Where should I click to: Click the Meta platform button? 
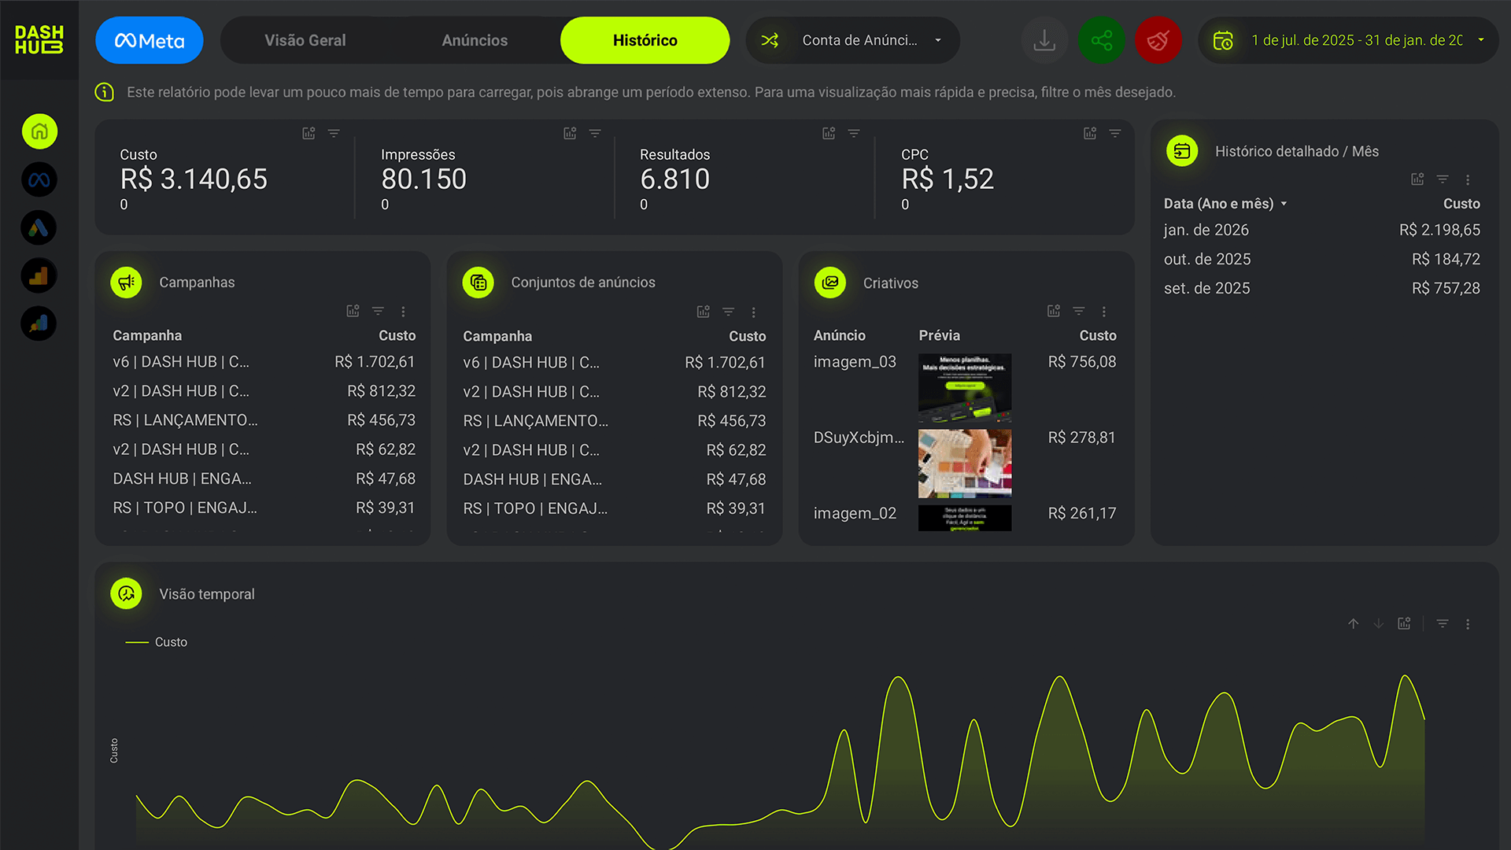point(150,40)
